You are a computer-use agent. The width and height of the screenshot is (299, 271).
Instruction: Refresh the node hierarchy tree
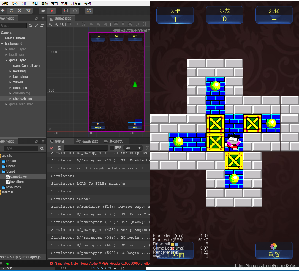click(42, 26)
